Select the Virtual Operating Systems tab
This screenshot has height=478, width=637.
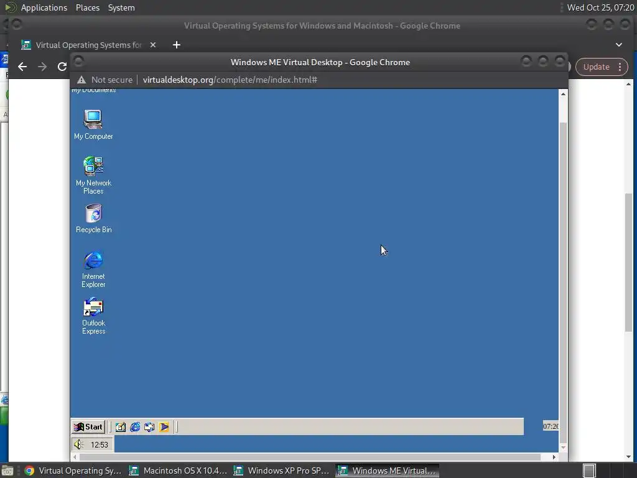tap(88, 45)
